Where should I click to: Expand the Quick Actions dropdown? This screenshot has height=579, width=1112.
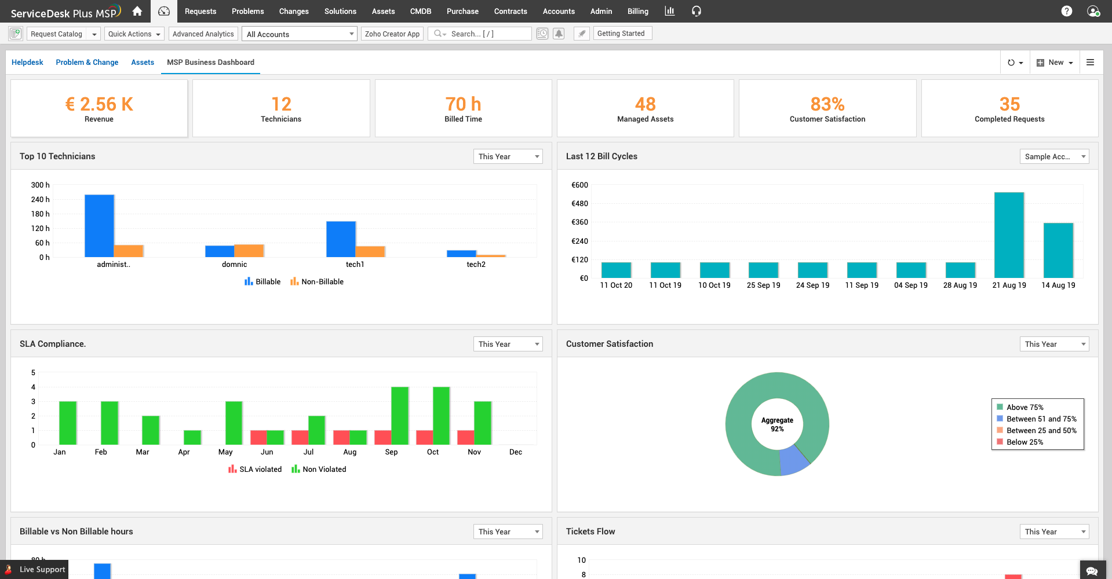134,34
